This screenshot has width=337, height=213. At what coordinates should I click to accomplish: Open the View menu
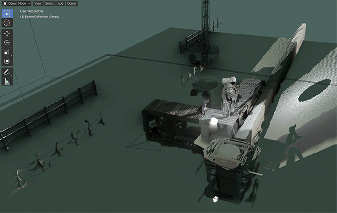coord(38,3)
